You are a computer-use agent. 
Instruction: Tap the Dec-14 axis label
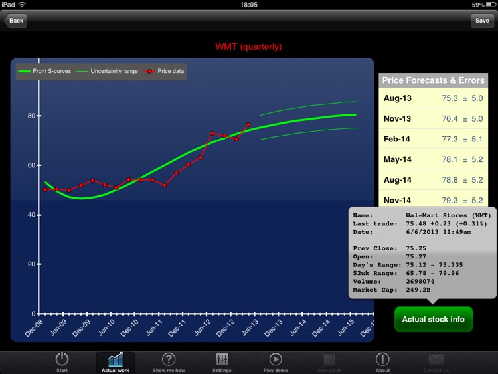(x=321, y=328)
